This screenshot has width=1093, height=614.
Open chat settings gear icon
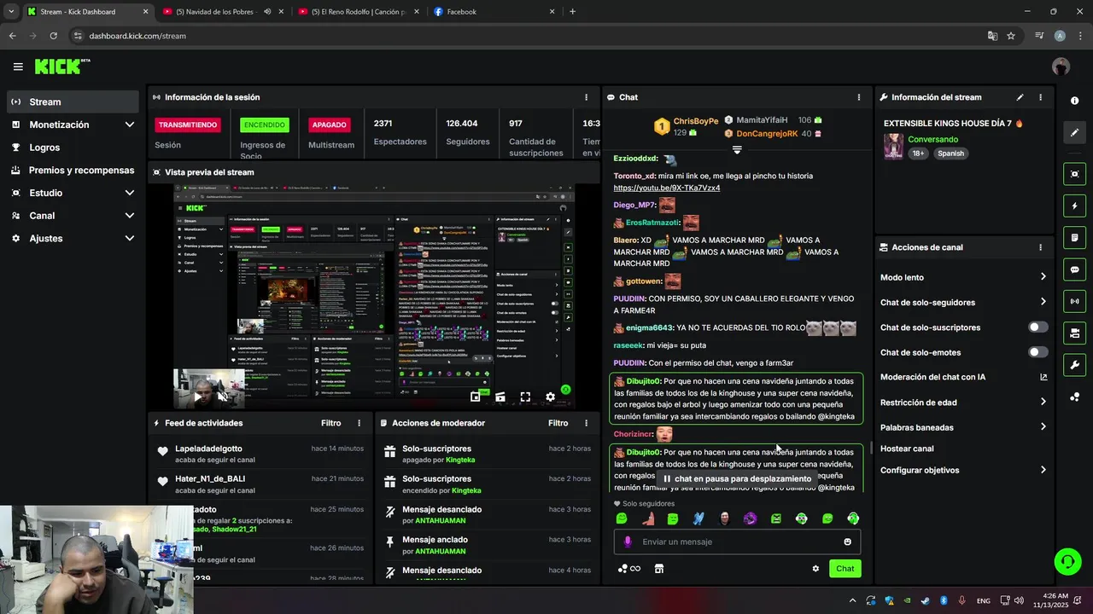click(x=815, y=569)
